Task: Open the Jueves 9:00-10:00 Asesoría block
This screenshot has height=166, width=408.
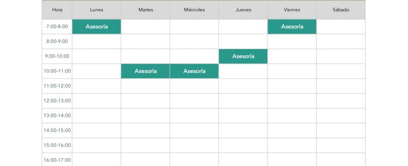Action: tap(243, 56)
